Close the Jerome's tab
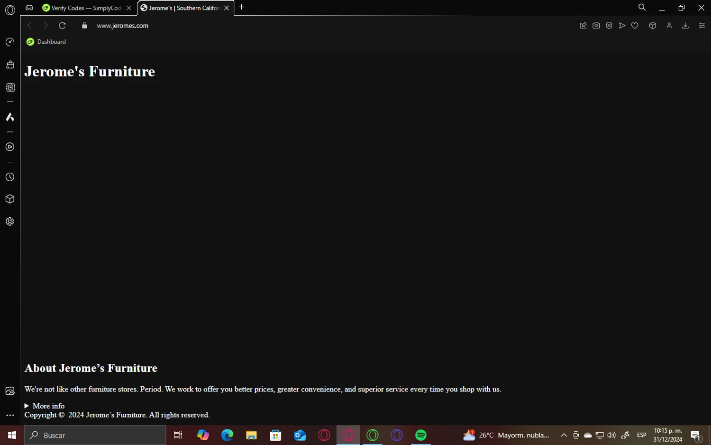The image size is (711, 445). 227,8
